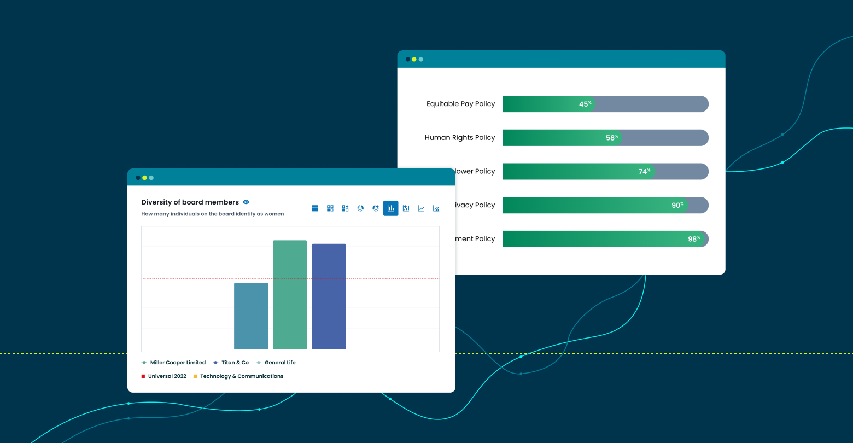Choose the donut chart with sparkle icon
This screenshot has height=443, width=853.
376,208
